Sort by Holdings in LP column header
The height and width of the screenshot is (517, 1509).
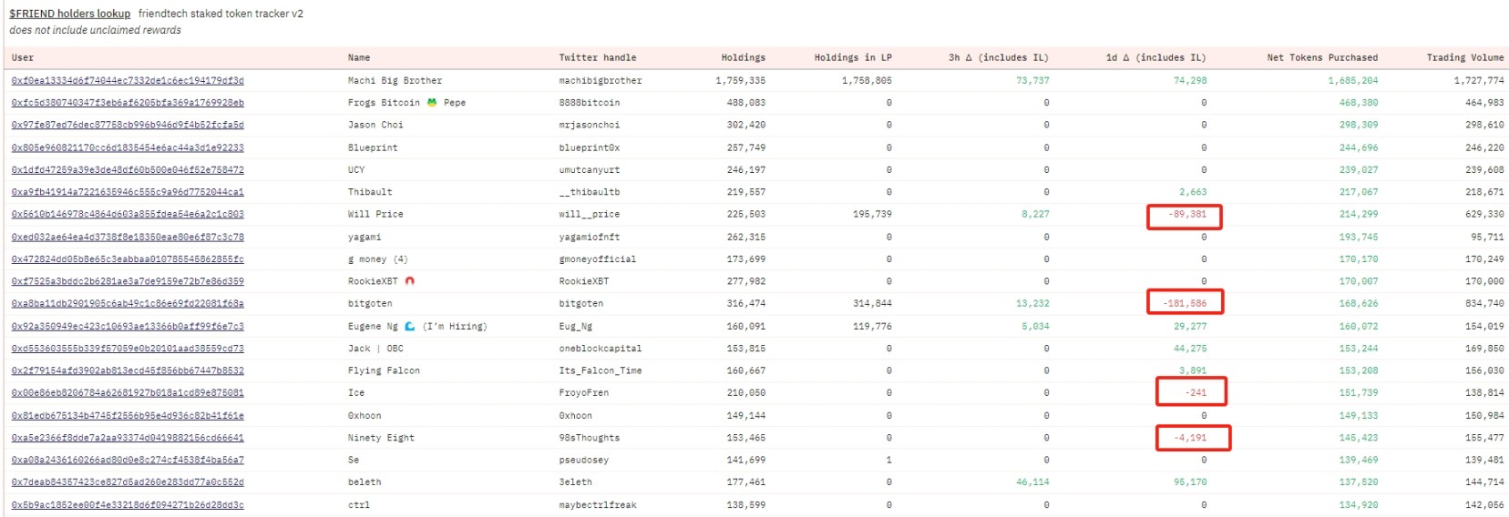853,57
